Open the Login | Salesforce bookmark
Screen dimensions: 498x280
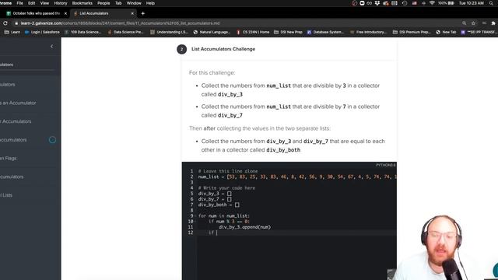pos(42,32)
